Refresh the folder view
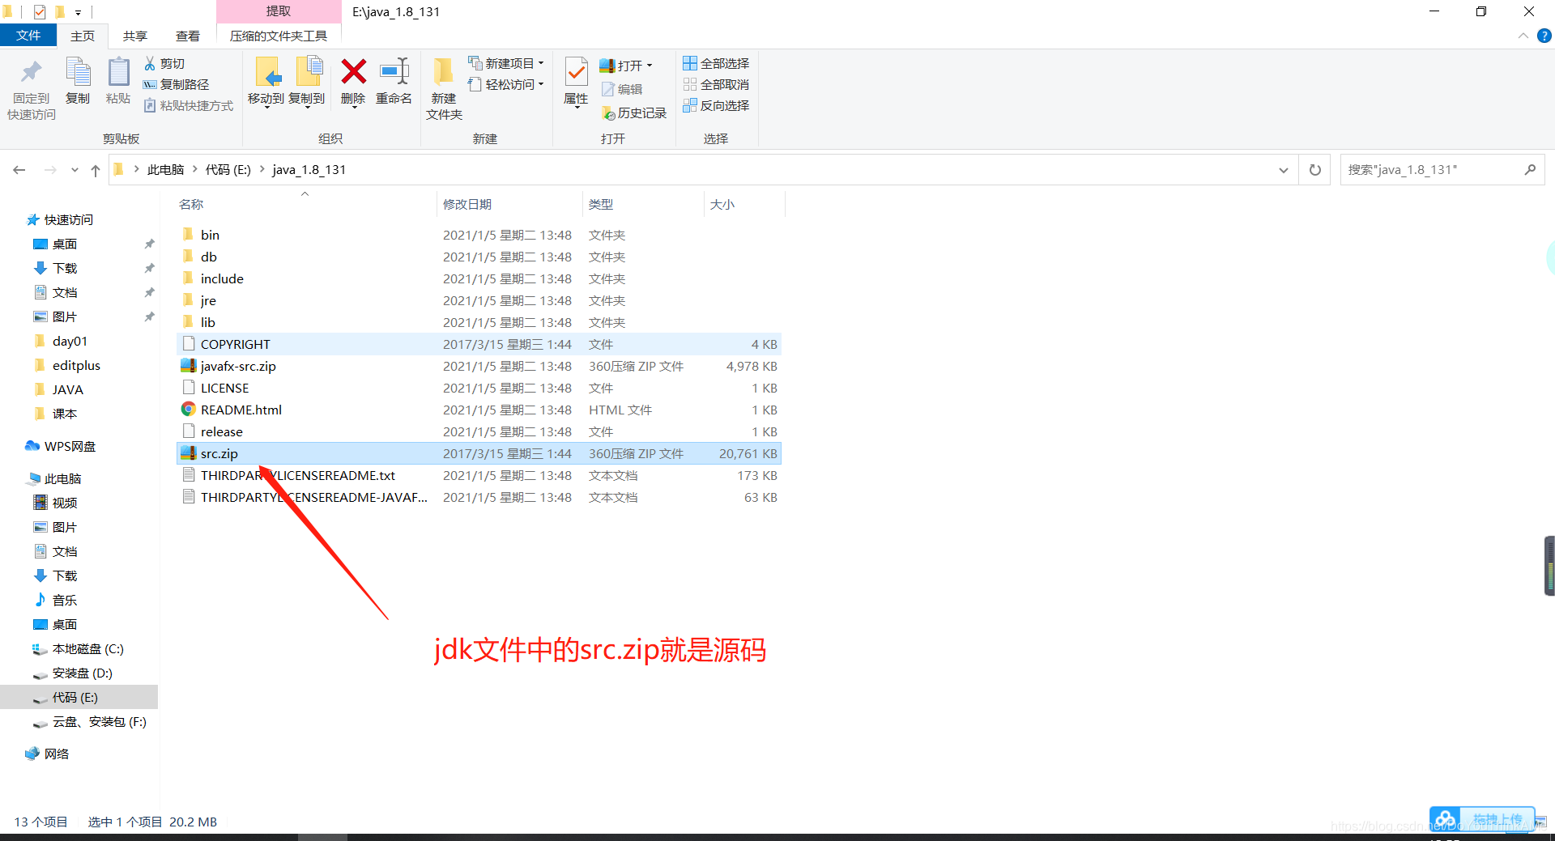 [1314, 169]
